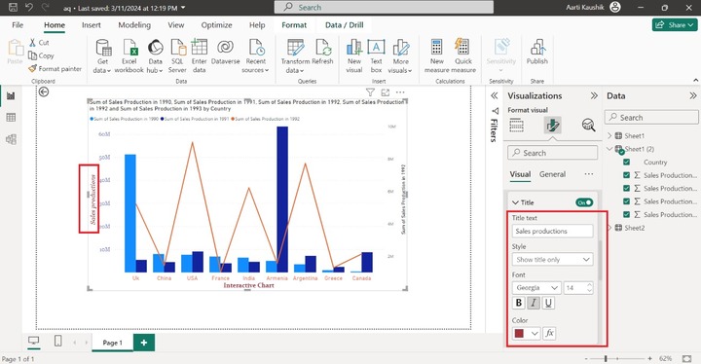Click the zoom slider handle
Viewport: 701px width, 364px height.
pos(606,358)
